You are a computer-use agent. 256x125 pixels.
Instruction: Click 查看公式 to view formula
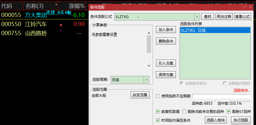click(x=242, y=17)
